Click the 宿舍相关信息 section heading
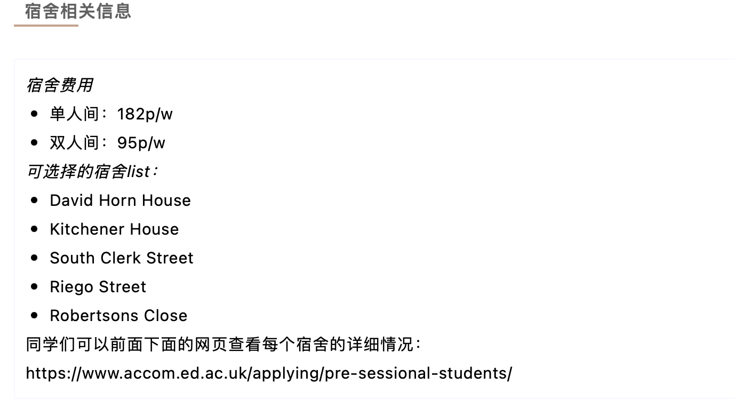 78,11
